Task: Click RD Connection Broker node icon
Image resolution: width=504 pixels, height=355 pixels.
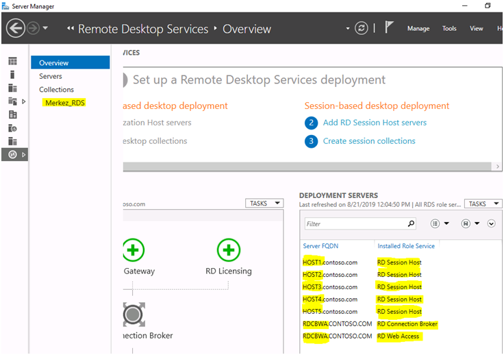Action: [134, 315]
